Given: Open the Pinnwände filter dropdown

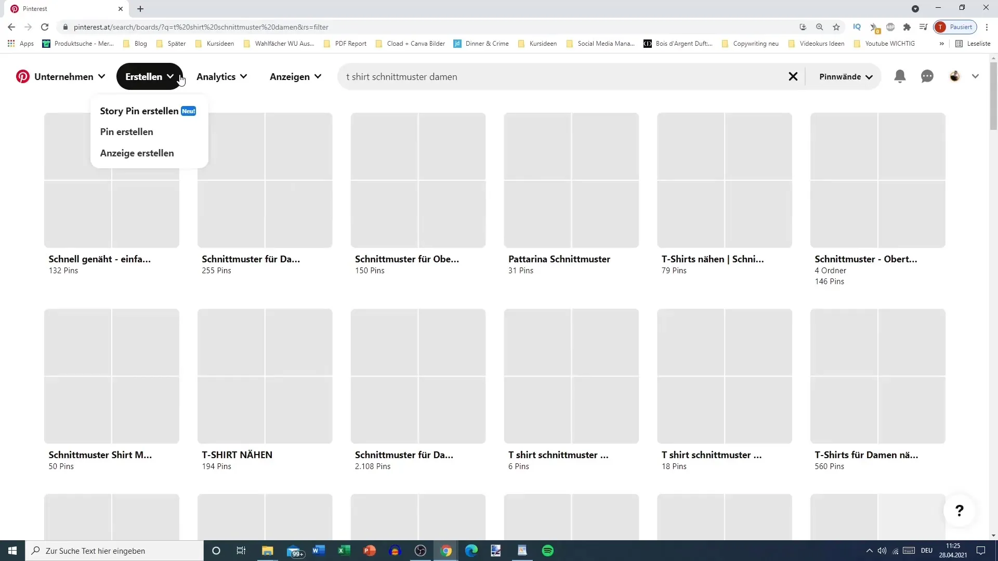Looking at the screenshot, I should tap(846, 76).
